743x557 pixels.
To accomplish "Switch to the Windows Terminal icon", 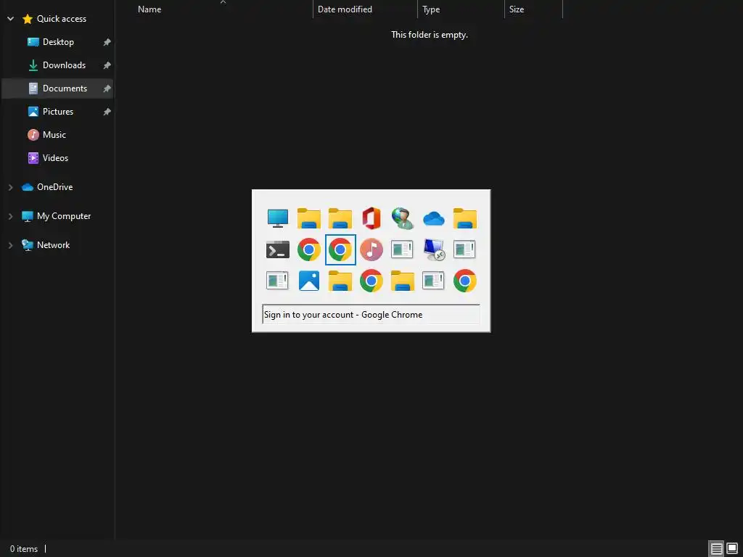I will [278, 249].
